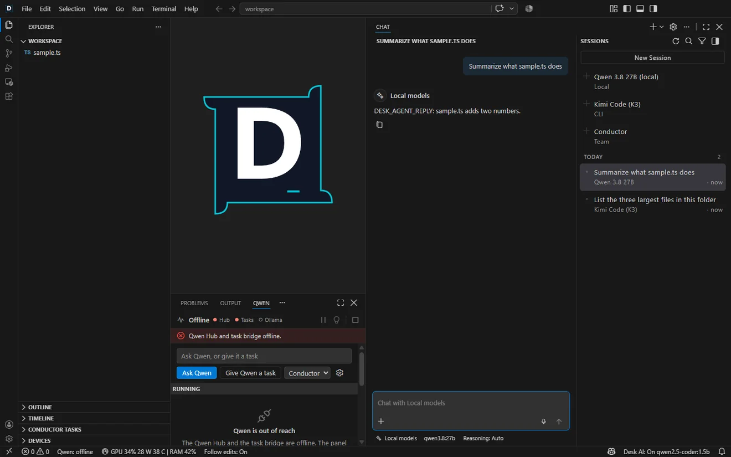Click the copy icon under the agent reply
731x457 pixels.
tap(379, 125)
